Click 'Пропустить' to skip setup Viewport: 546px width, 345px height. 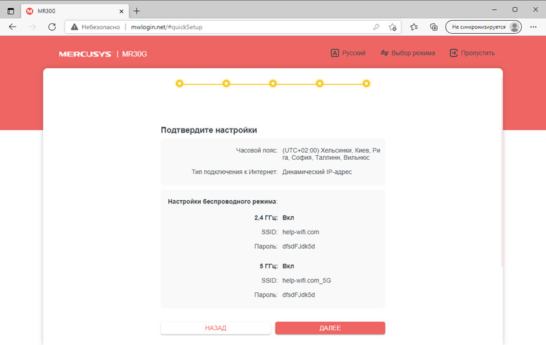[x=472, y=53]
